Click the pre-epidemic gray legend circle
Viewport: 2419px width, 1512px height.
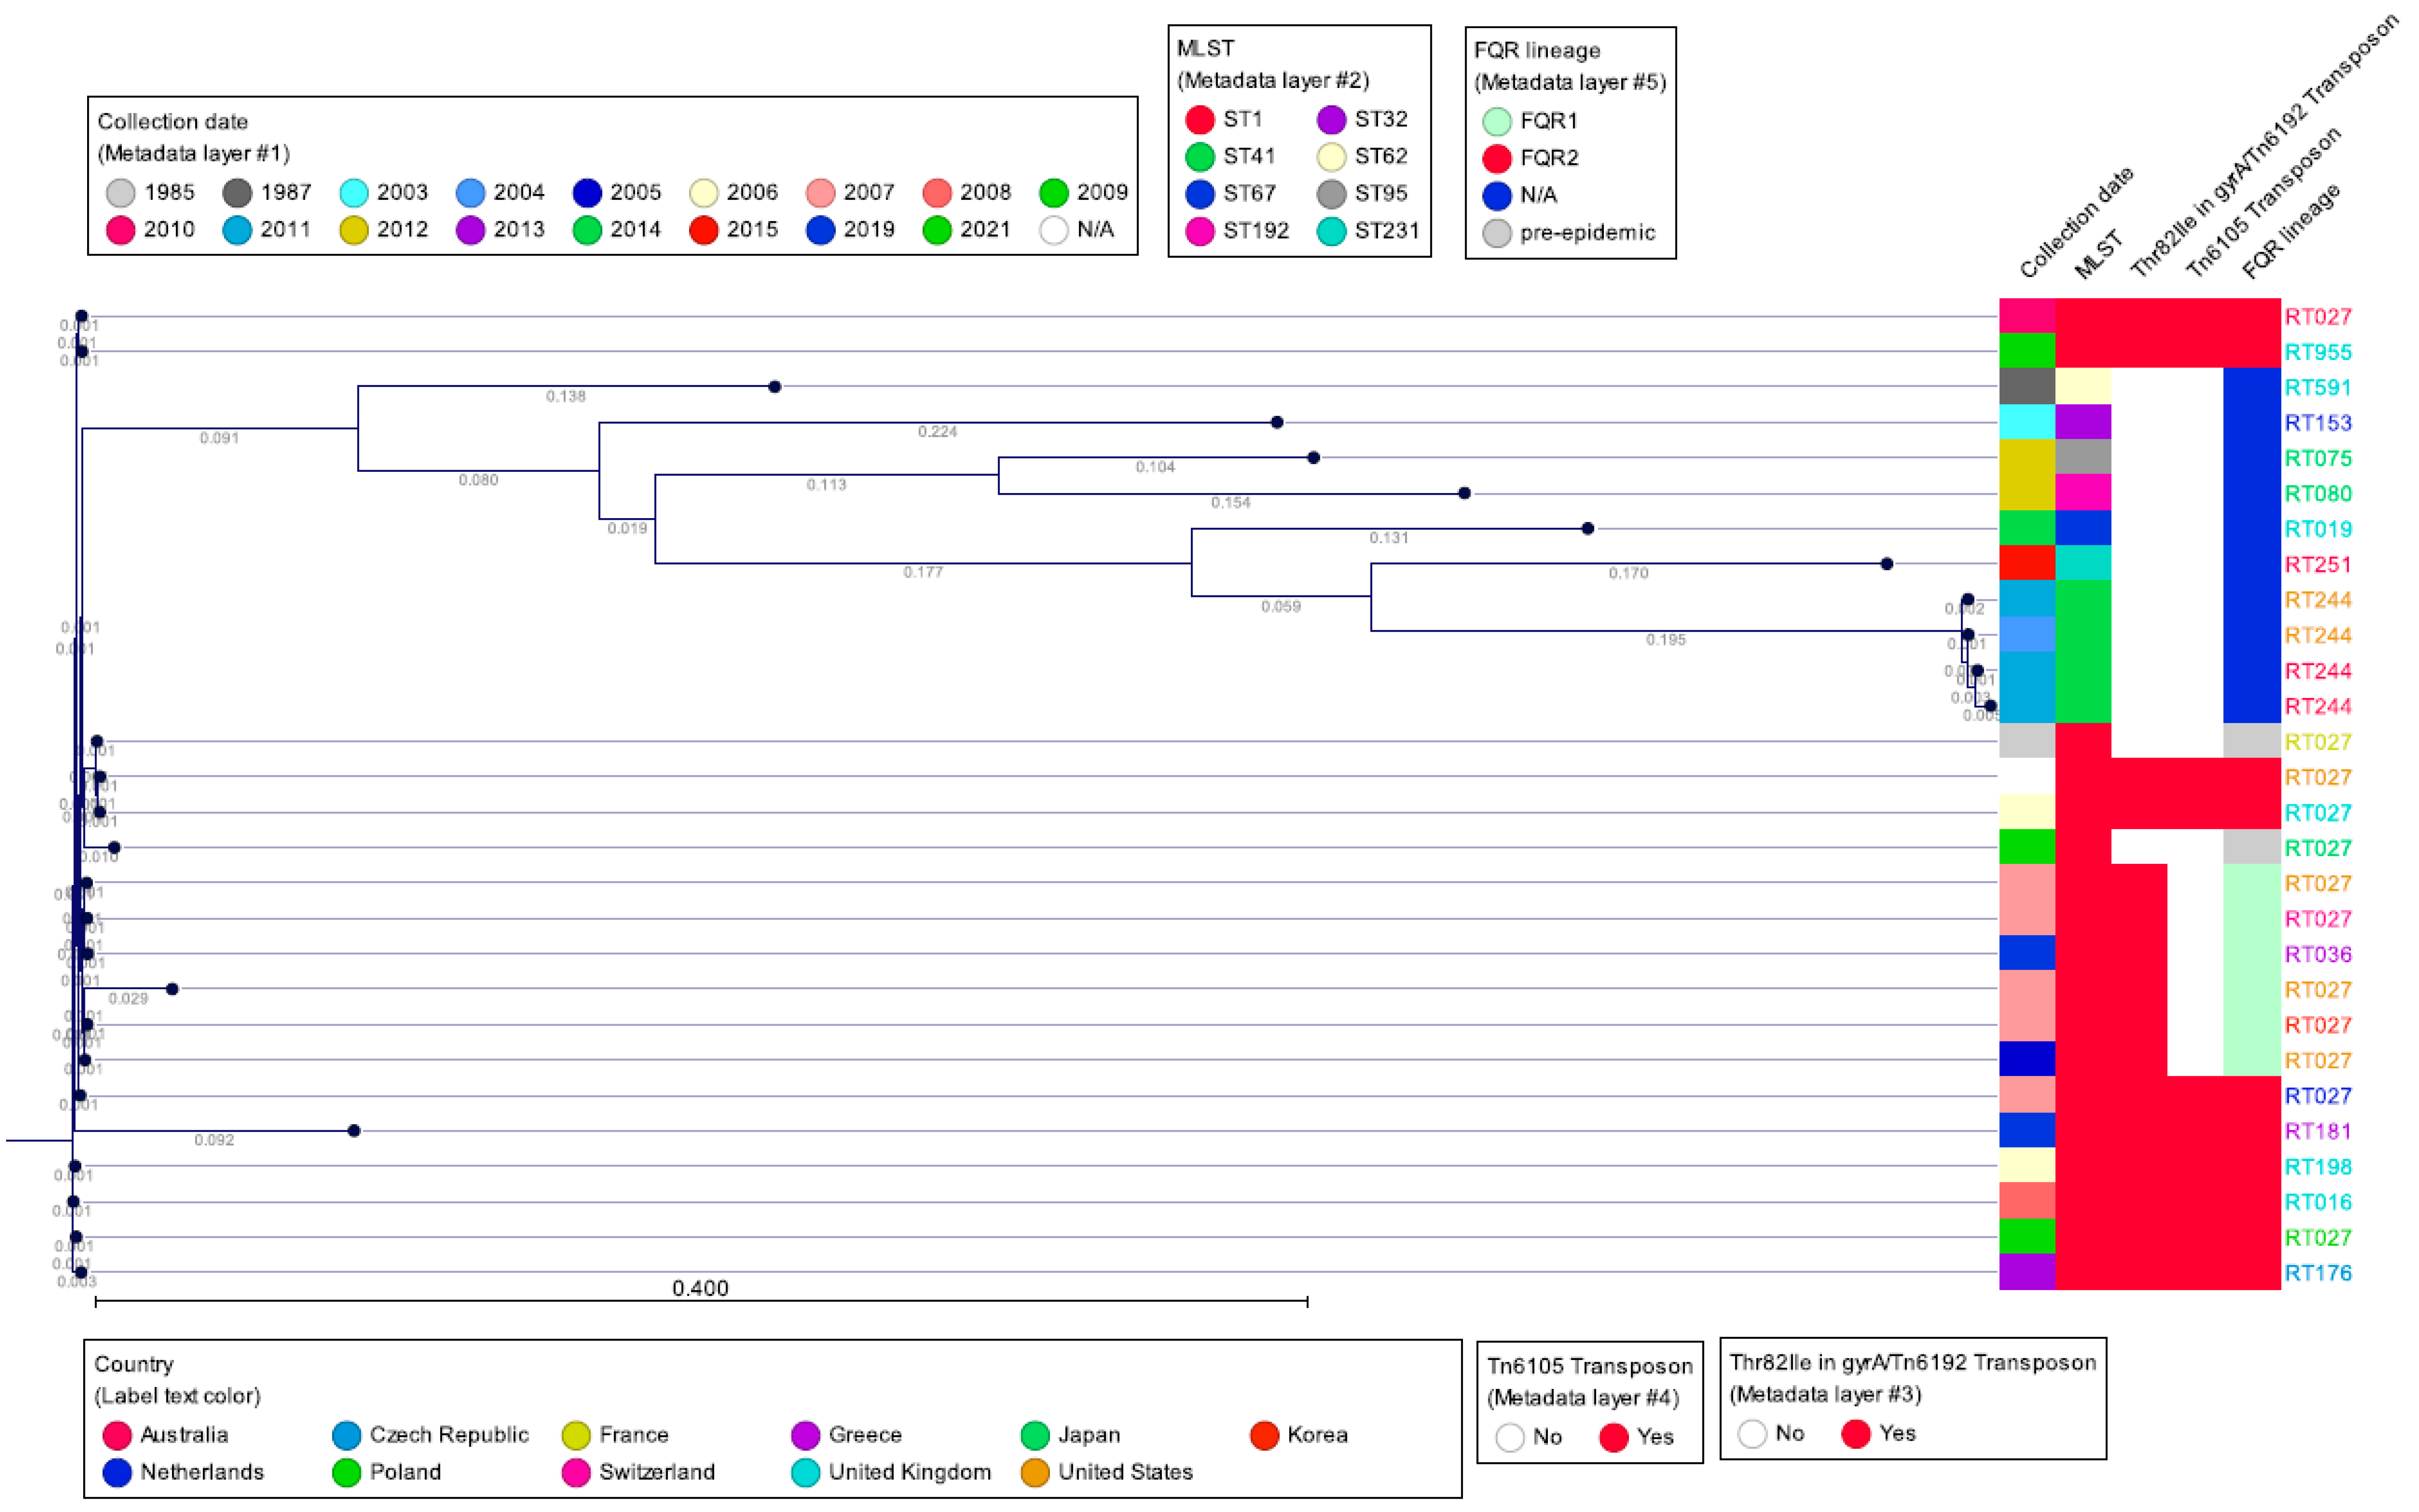(x=1496, y=233)
